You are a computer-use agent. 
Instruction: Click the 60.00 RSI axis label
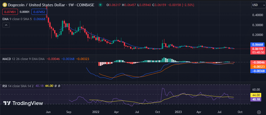pyautogui.click(x=256, y=90)
